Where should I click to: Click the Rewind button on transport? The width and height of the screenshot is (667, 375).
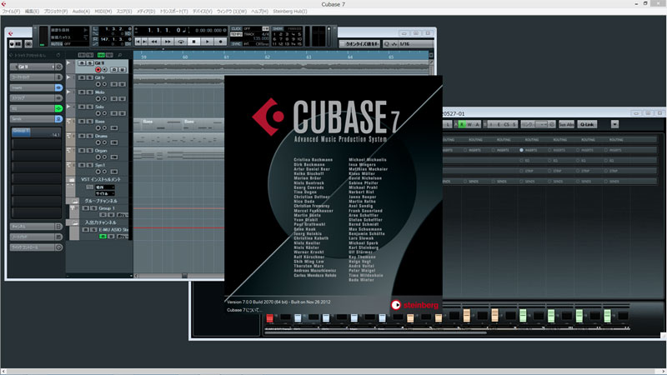[x=154, y=42]
